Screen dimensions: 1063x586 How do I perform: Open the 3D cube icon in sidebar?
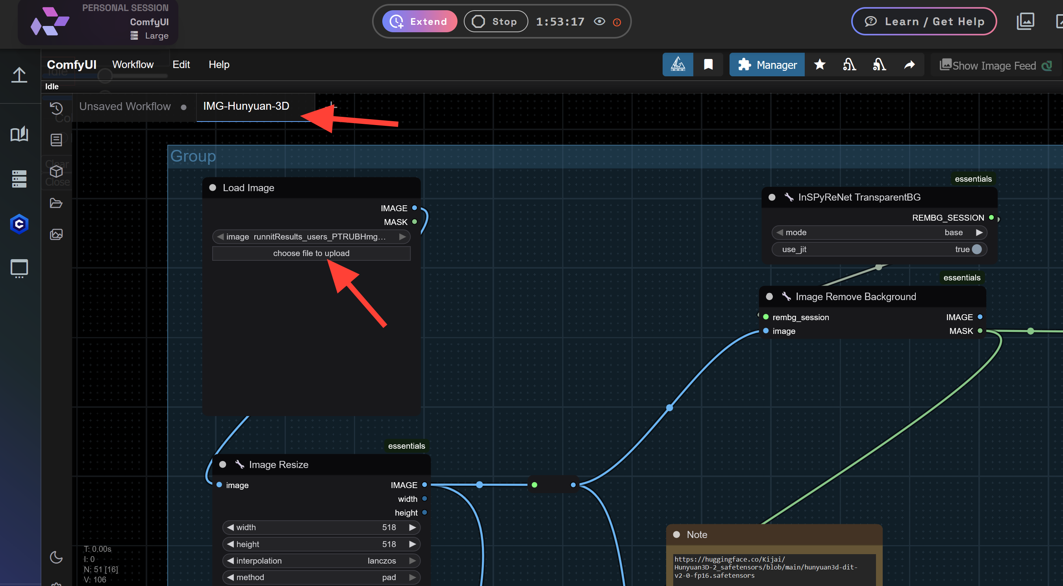56,171
